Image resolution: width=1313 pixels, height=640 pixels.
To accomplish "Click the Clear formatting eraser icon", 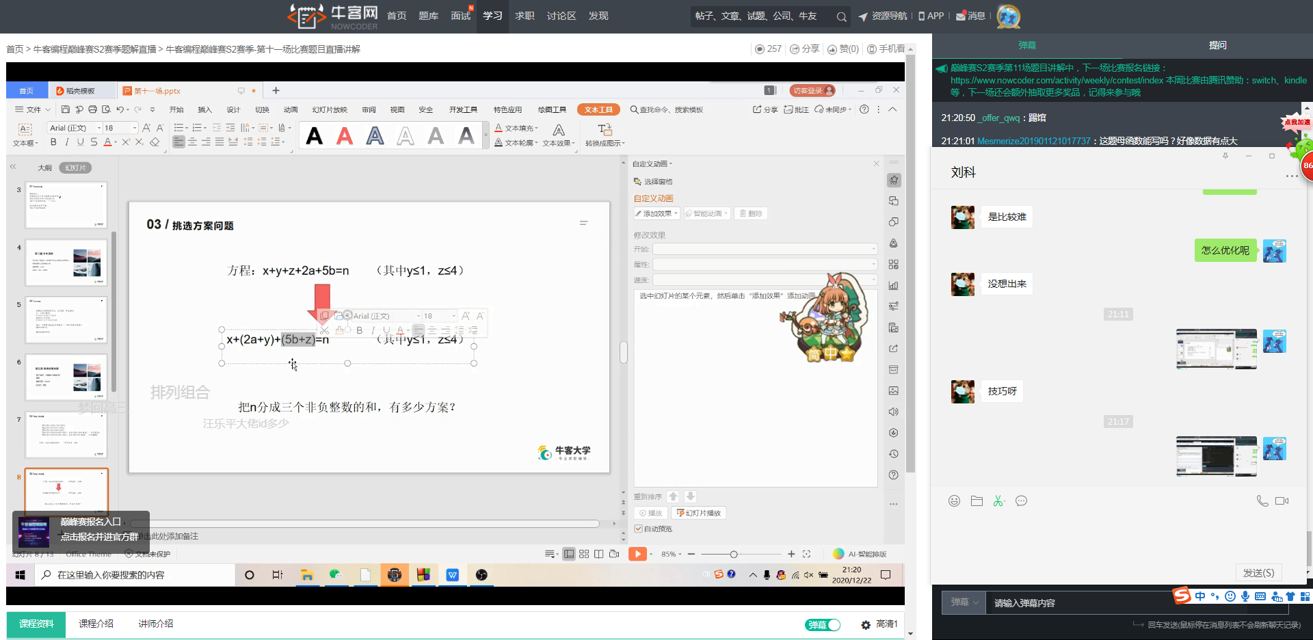I will [155, 142].
